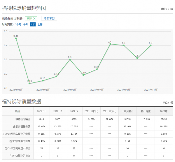Image resolution: width=175 pixels, height=162 pixels.
Task: Click the -10.09% cumulative change cell
Action: click(146, 119)
